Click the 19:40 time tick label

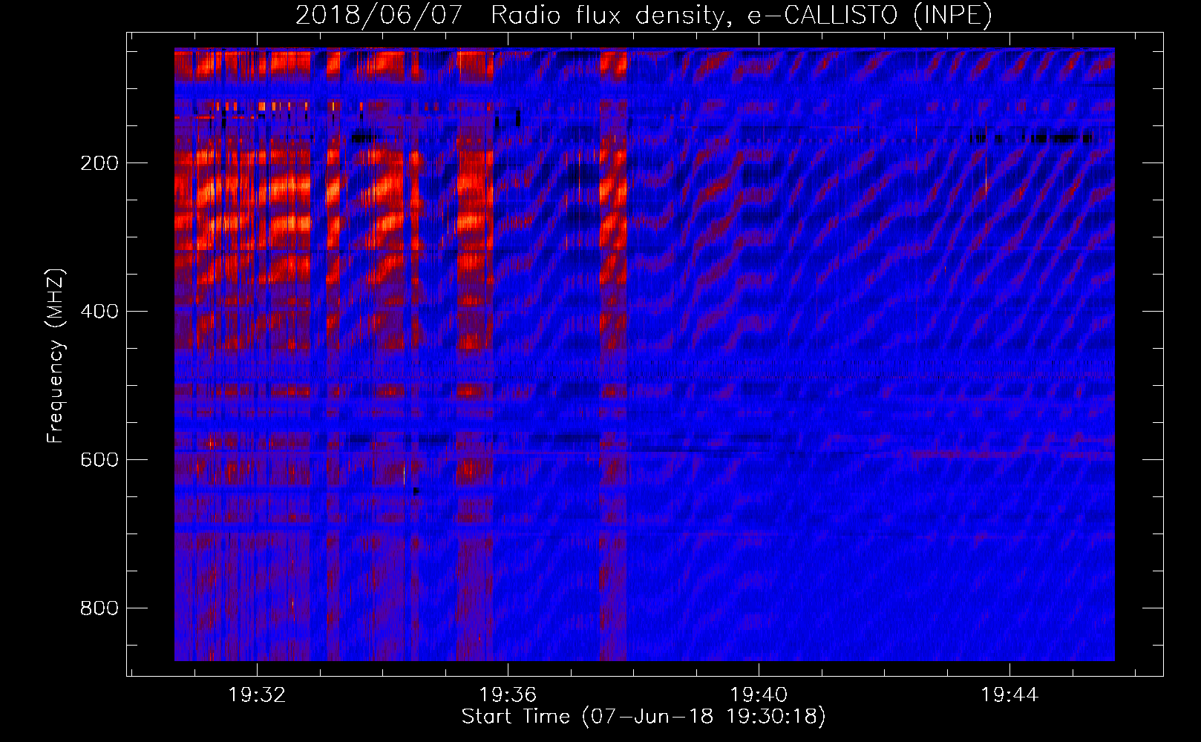tap(759, 695)
